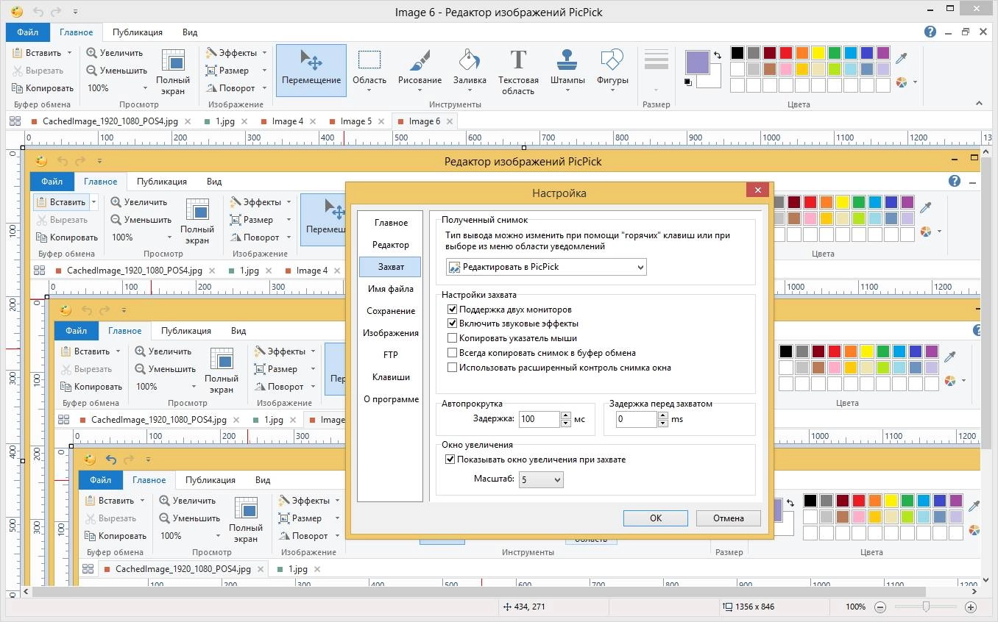Swap foreground and background colors in main ribbon
The width and height of the screenshot is (998, 622).
[x=718, y=56]
